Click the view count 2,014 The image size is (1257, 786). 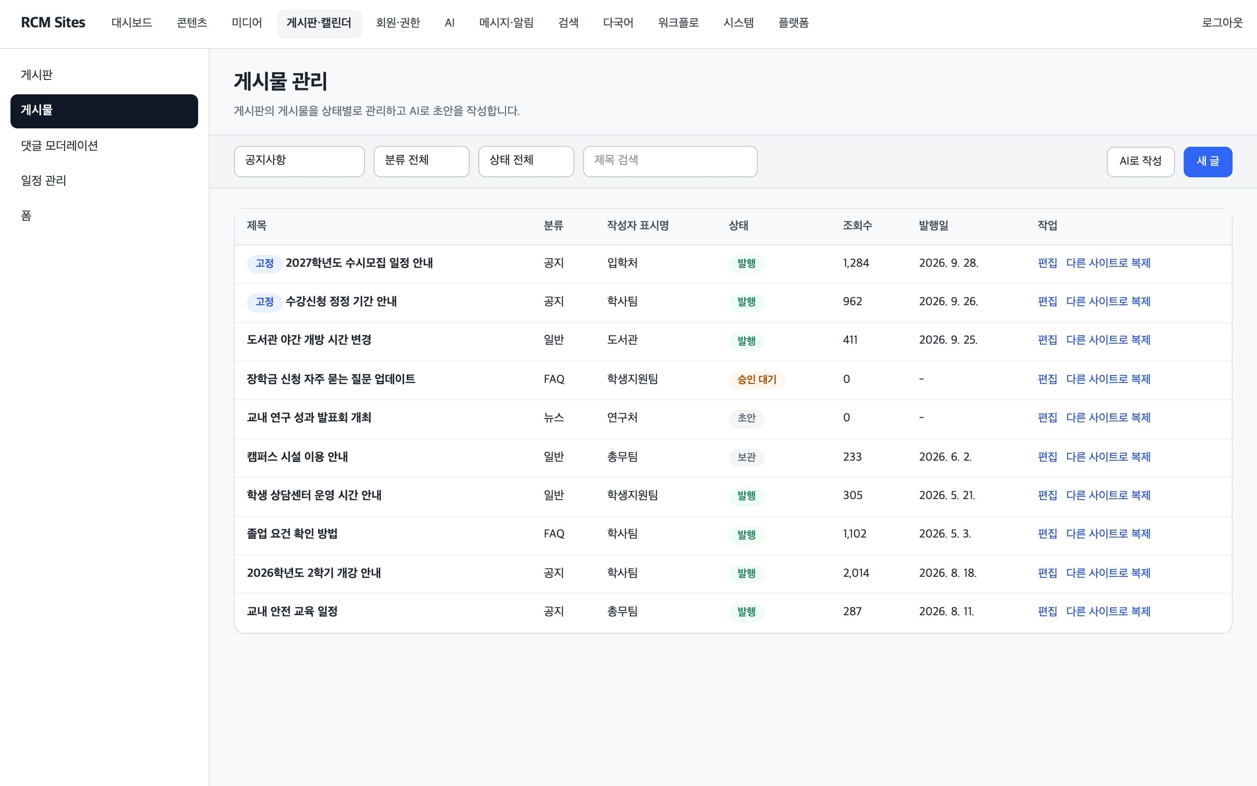[856, 573]
